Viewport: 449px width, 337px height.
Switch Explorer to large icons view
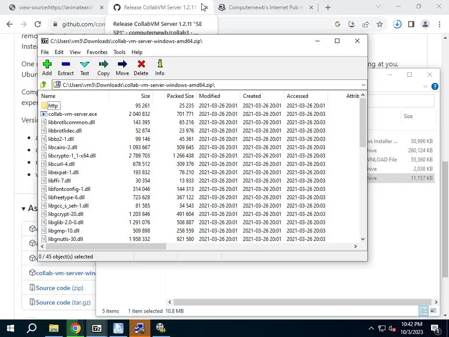(433, 311)
